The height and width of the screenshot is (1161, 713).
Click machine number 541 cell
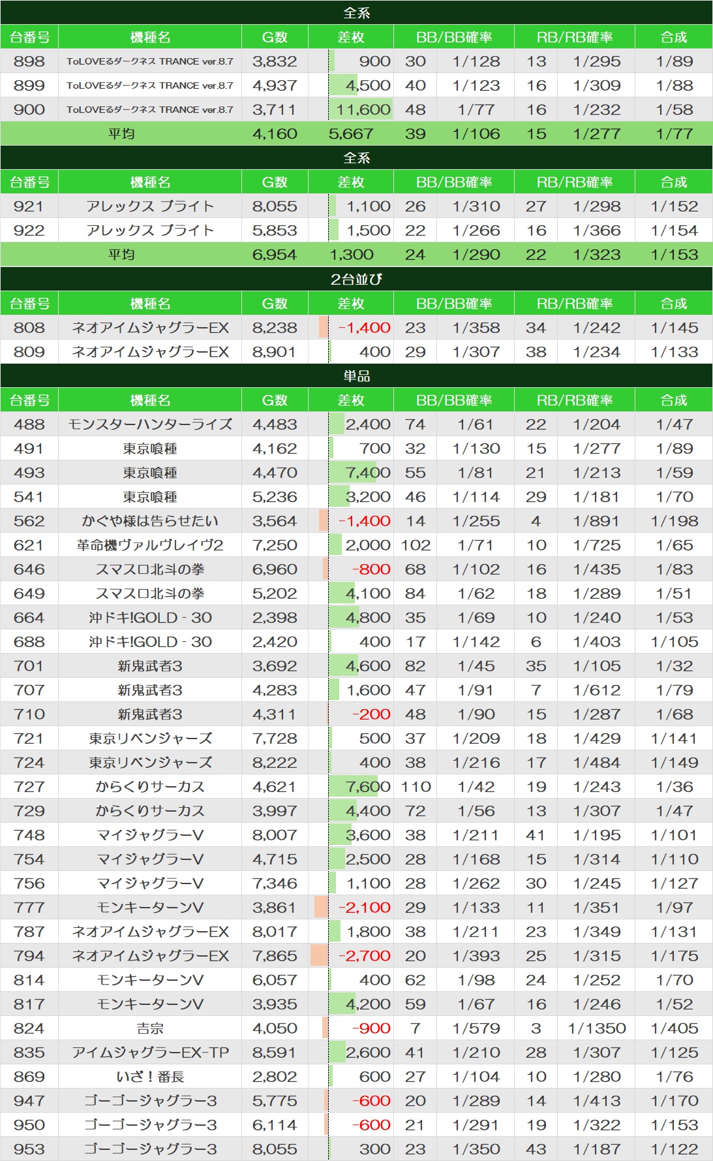click(29, 497)
